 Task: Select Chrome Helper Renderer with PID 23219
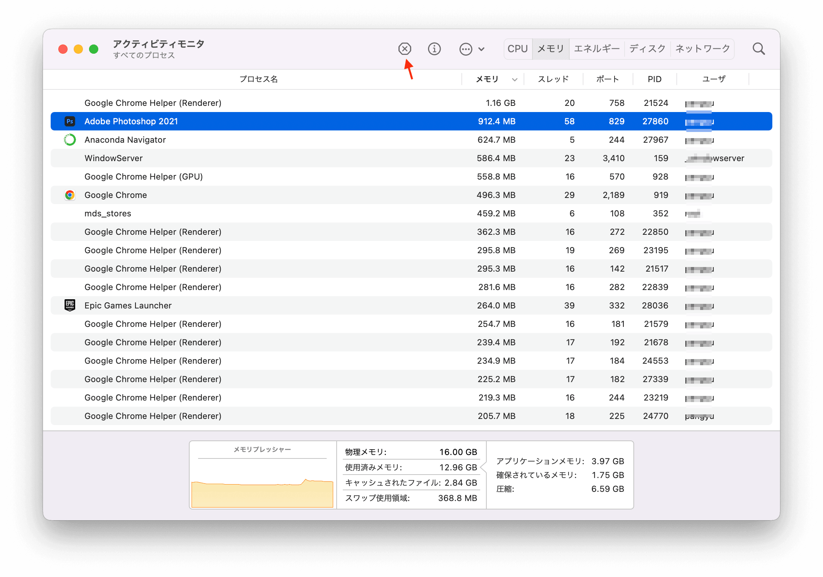tap(411, 397)
